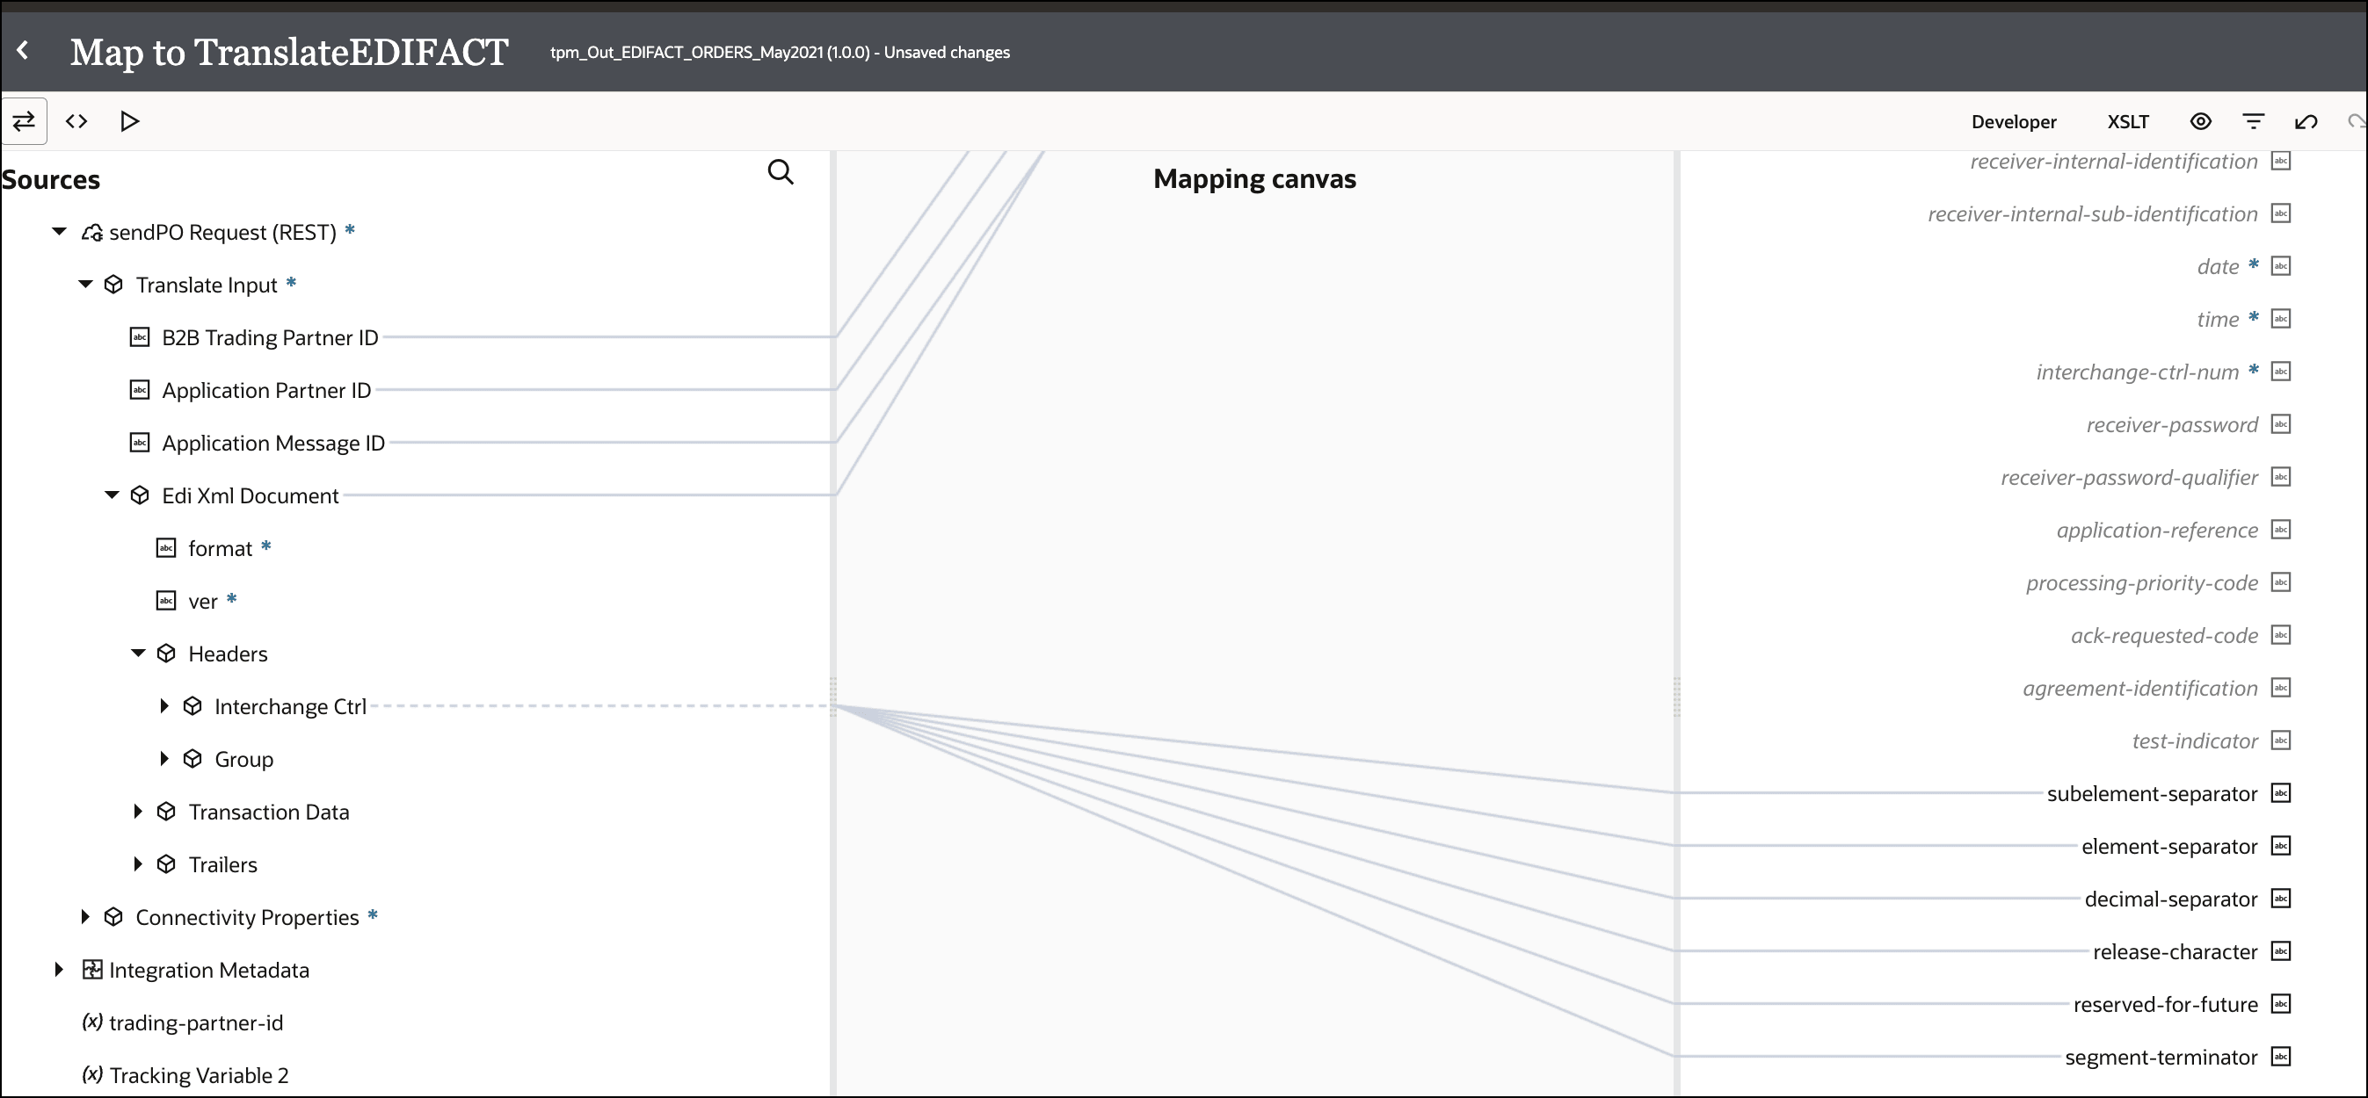Open the code view icon
The width and height of the screenshot is (2368, 1098).
tap(76, 121)
